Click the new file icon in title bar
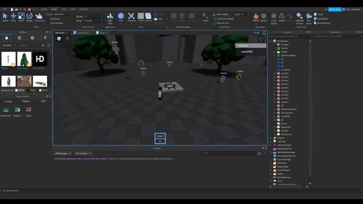 [x=12, y=10]
